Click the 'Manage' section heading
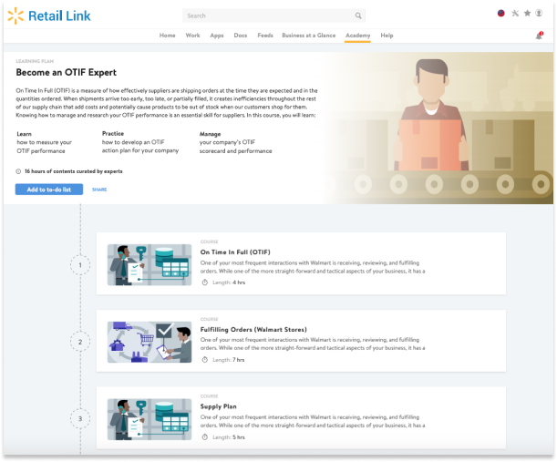The height and width of the screenshot is (462, 557). (x=210, y=134)
